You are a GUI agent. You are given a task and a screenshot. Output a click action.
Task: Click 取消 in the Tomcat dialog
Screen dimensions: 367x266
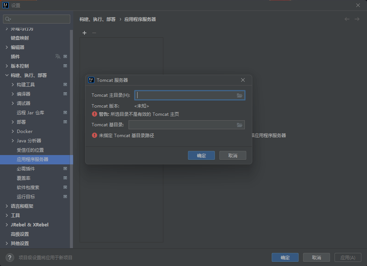pyautogui.click(x=233, y=155)
